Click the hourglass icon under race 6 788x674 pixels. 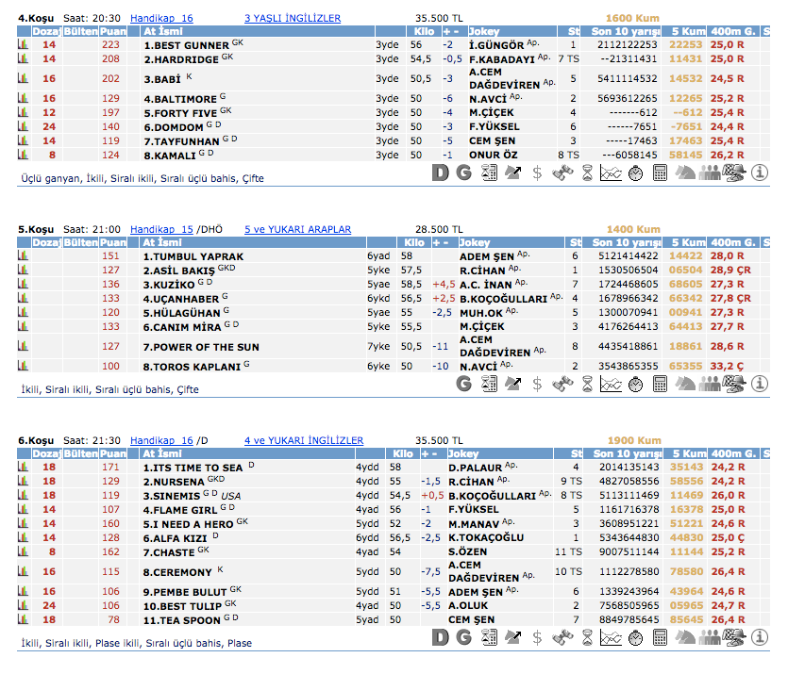coord(586,638)
